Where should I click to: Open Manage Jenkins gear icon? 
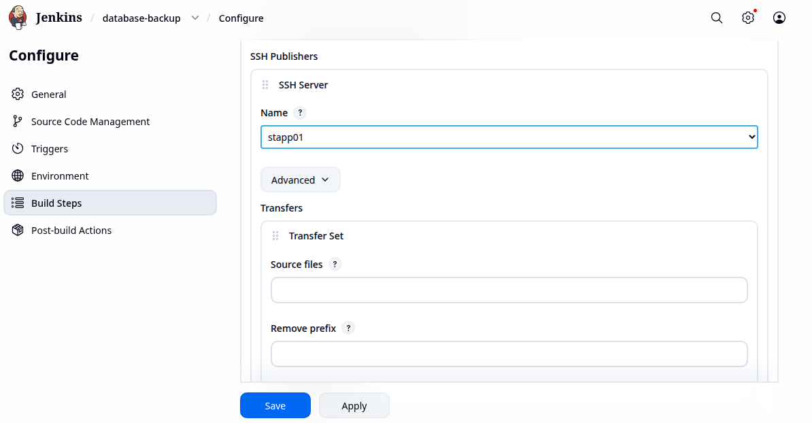(748, 18)
